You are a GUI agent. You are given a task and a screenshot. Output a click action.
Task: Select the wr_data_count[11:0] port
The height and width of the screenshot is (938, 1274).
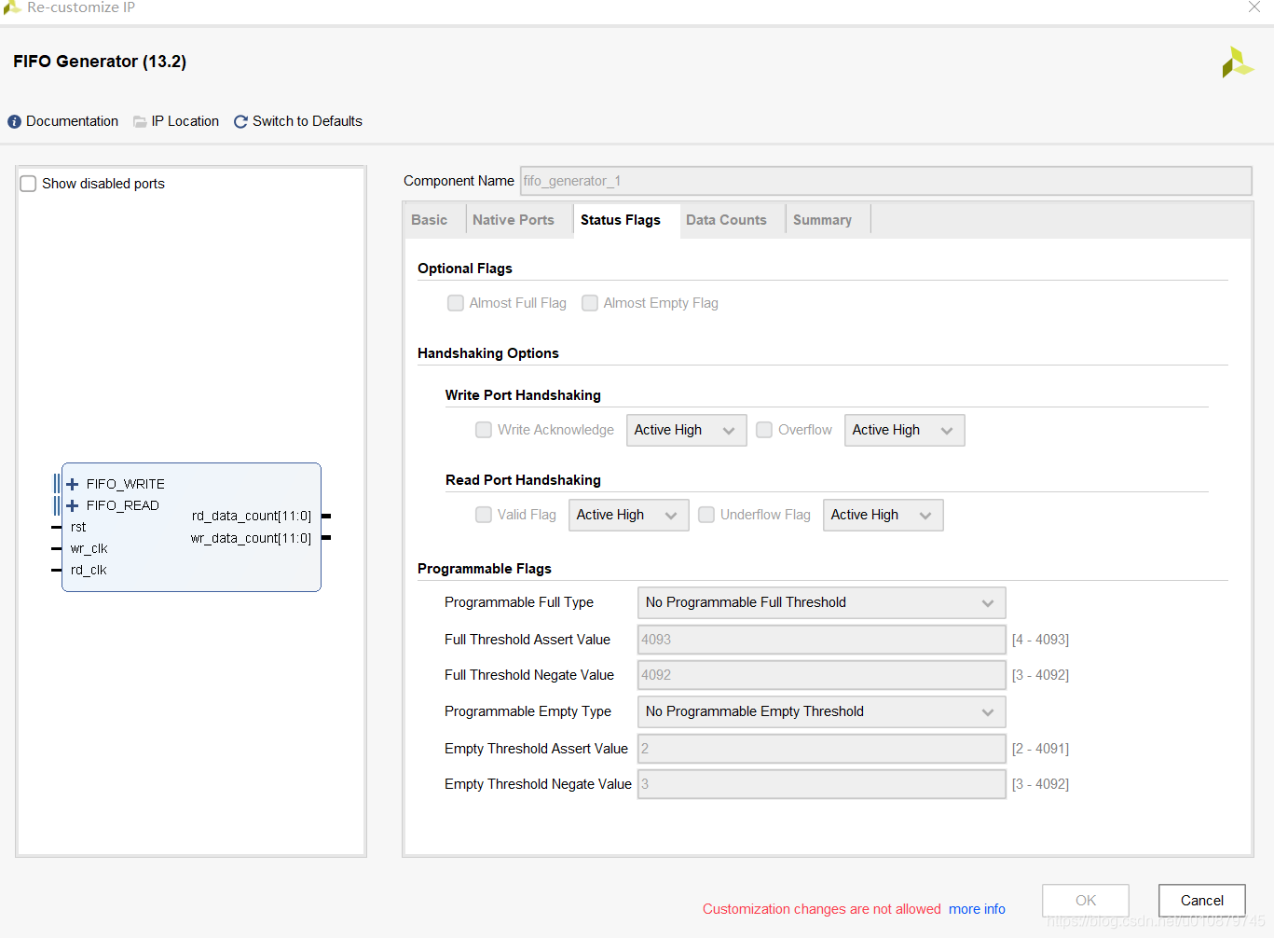click(x=252, y=538)
